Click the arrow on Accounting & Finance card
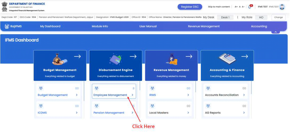Viewport: 290px width, 133px height. [245, 56]
